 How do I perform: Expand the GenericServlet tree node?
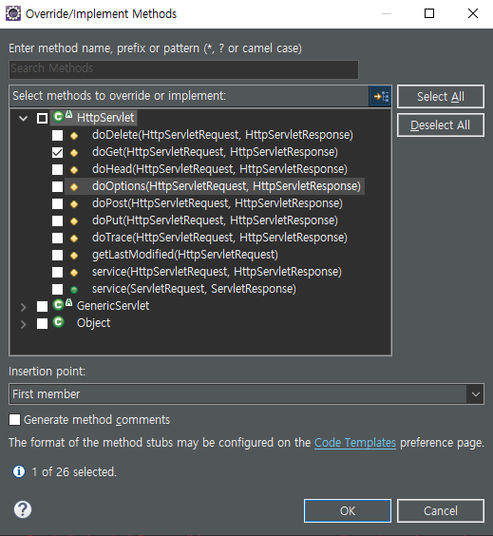[23, 307]
